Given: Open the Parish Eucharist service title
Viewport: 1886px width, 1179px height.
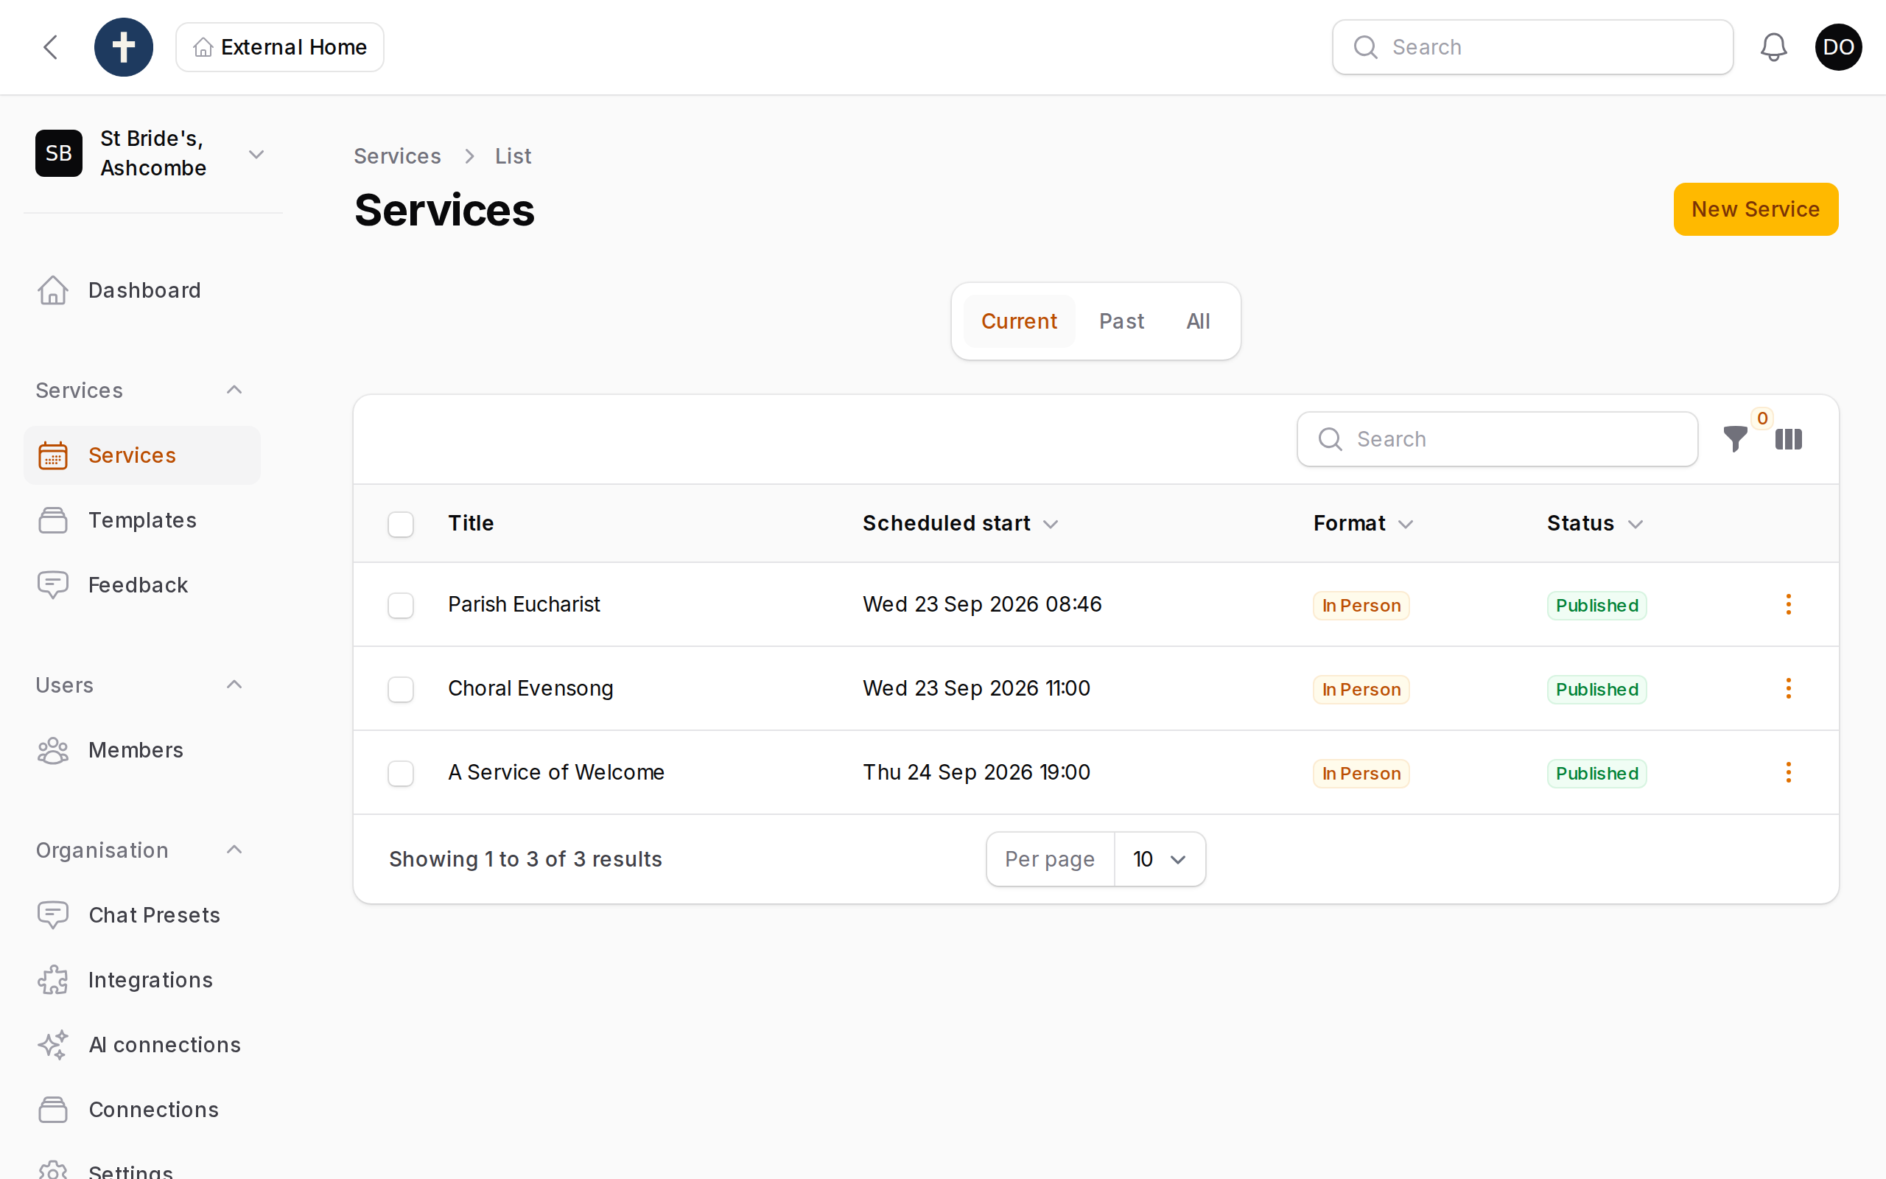Looking at the screenshot, I should coord(524,604).
